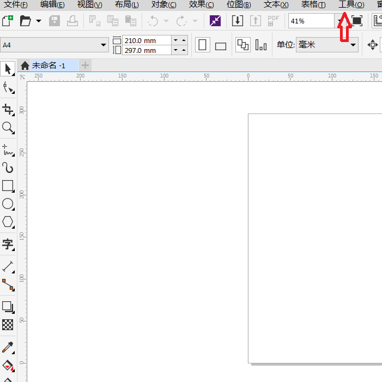This screenshot has width=382, height=382.
Task: Select the Rectangle tool
Action: 8,186
